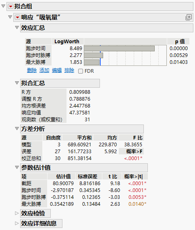Viewport: 195px width, 230px height.
Task: Click the LogWorth bar for 跑步时间
Action: [119, 49]
